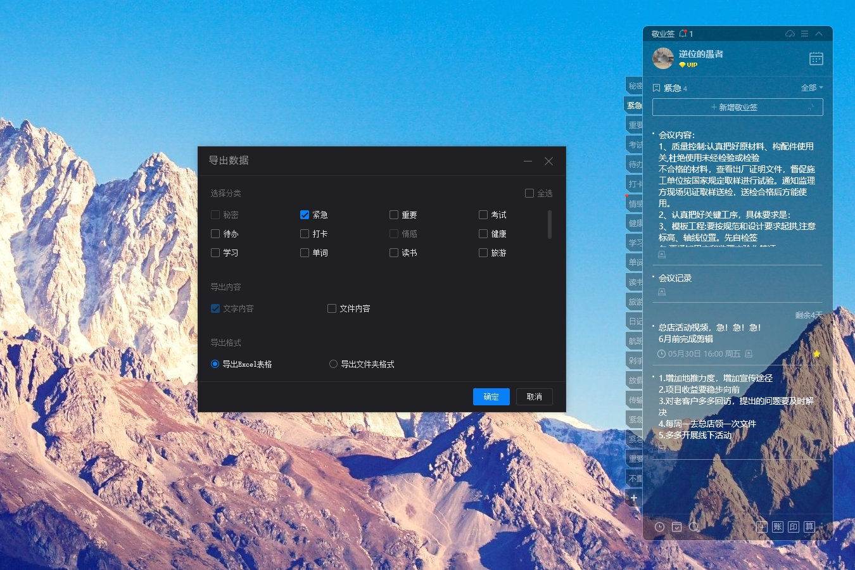Open the 账 accounting tool icon
Image resolution: width=855 pixels, height=570 pixels.
pos(778,527)
